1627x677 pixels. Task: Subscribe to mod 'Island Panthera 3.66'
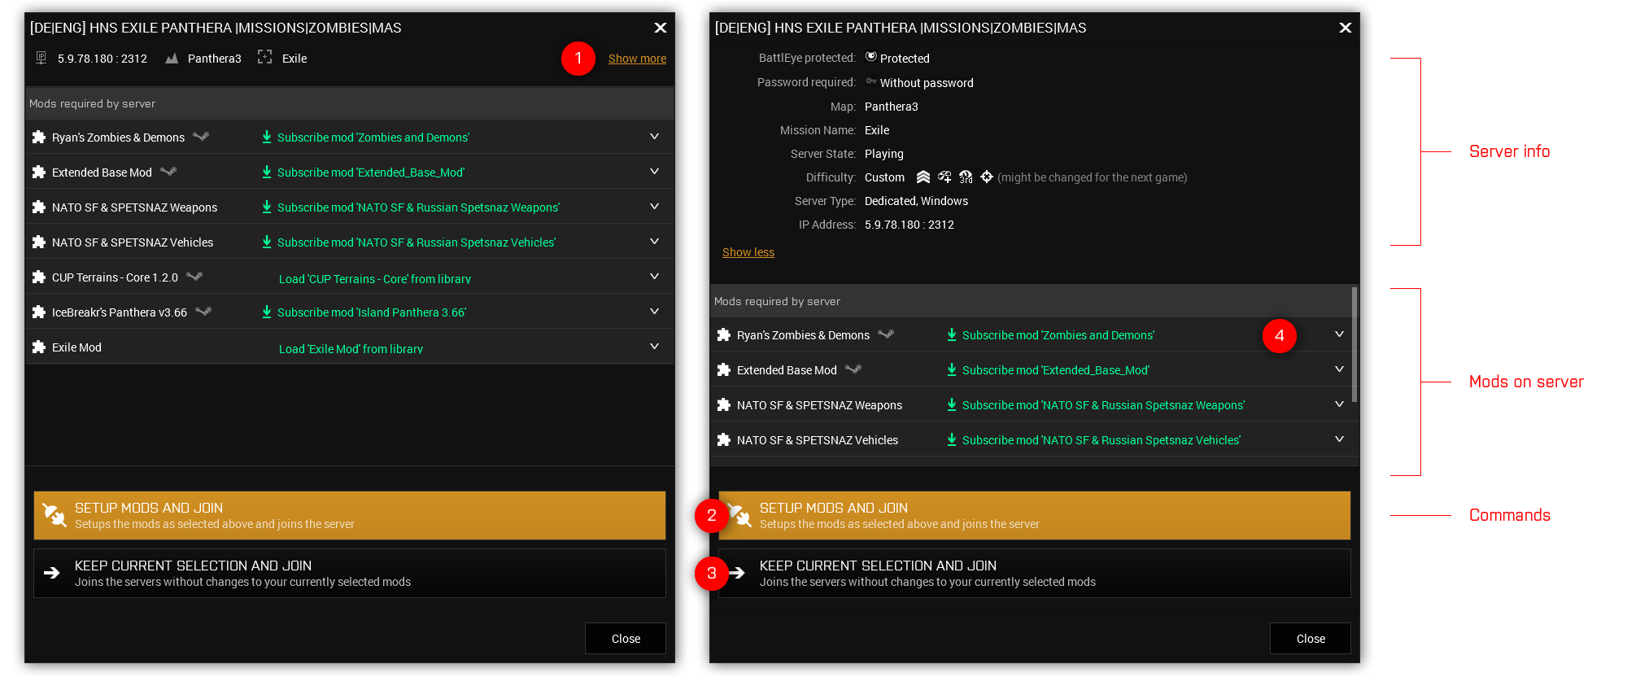click(371, 312)
